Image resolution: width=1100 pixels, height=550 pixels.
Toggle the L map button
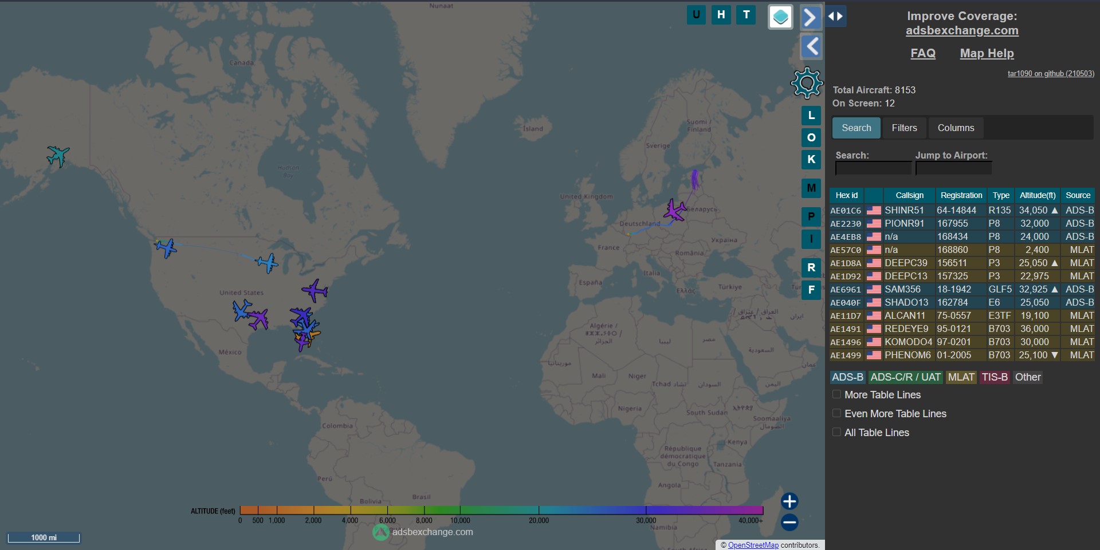click(x=811, y=116)
